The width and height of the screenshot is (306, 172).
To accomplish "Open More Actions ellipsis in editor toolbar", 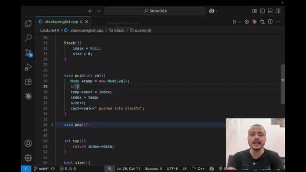I will point(278,22).
